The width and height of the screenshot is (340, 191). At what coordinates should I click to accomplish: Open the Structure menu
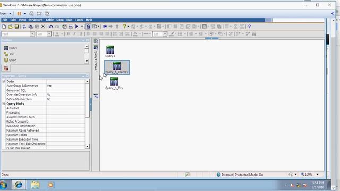click(36, 20)
